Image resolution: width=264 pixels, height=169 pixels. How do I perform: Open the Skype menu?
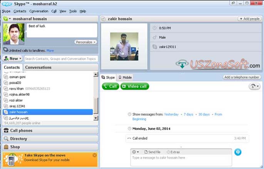(x=6, y=11)
